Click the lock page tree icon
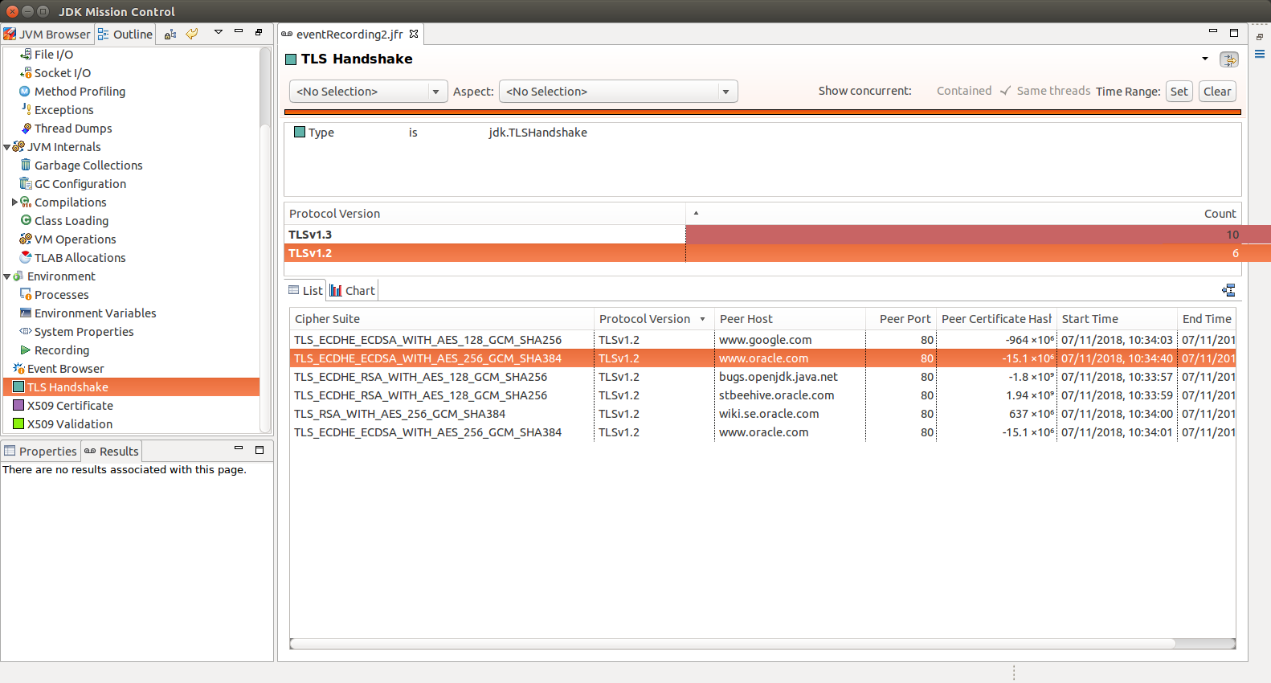Screen dimensions: 1271x683 (x=170, y=35)
